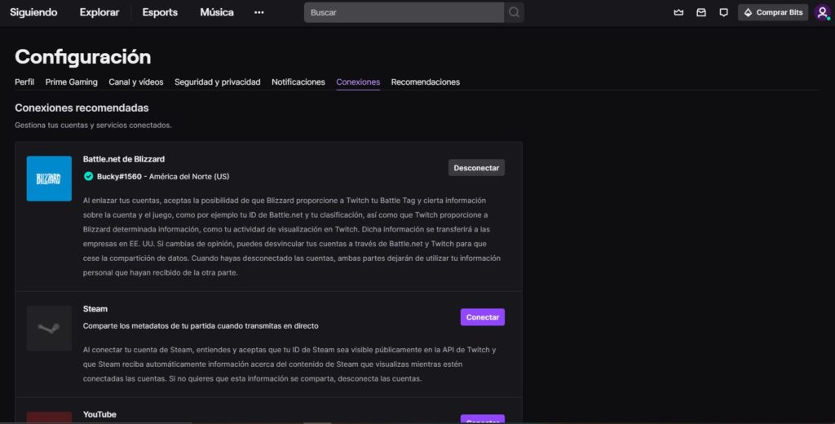835x424 pixels.
Task: Open the Recomendaciones tab
Action: pyautogui.click(x=426, y=82)
